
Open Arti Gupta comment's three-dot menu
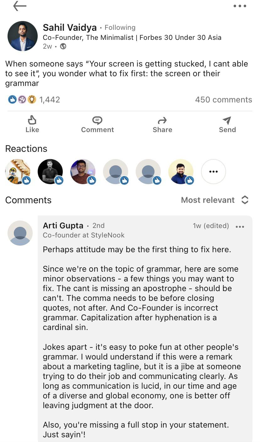(240, 227)
